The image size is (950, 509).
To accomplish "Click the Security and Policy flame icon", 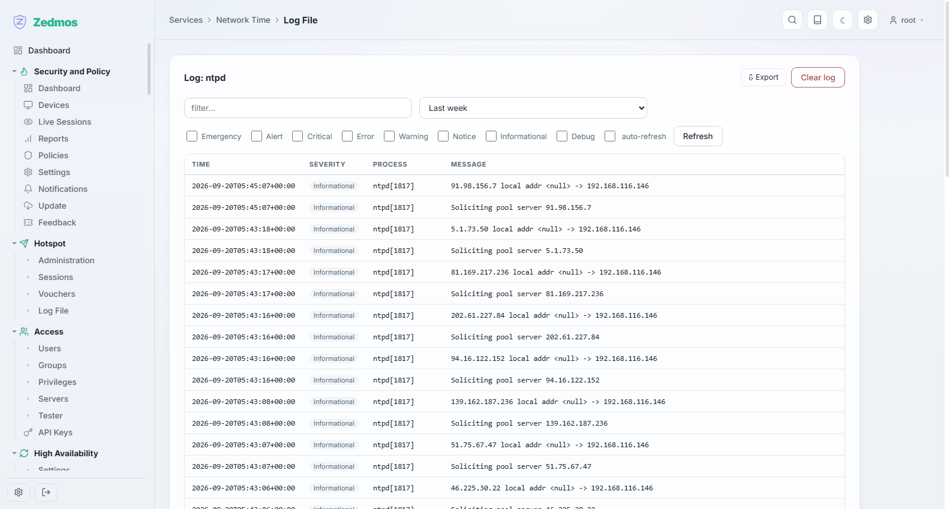I will (24, 71).
